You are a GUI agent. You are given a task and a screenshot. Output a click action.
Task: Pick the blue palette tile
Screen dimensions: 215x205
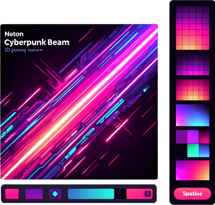point(204,150)
